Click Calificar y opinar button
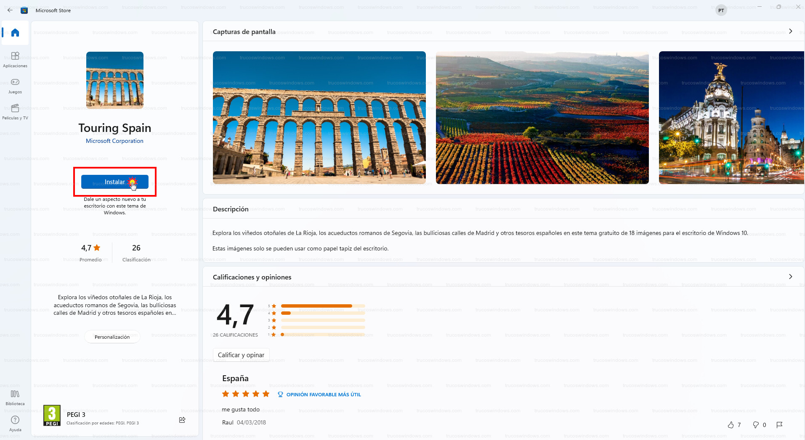 (x=241, y=355)
